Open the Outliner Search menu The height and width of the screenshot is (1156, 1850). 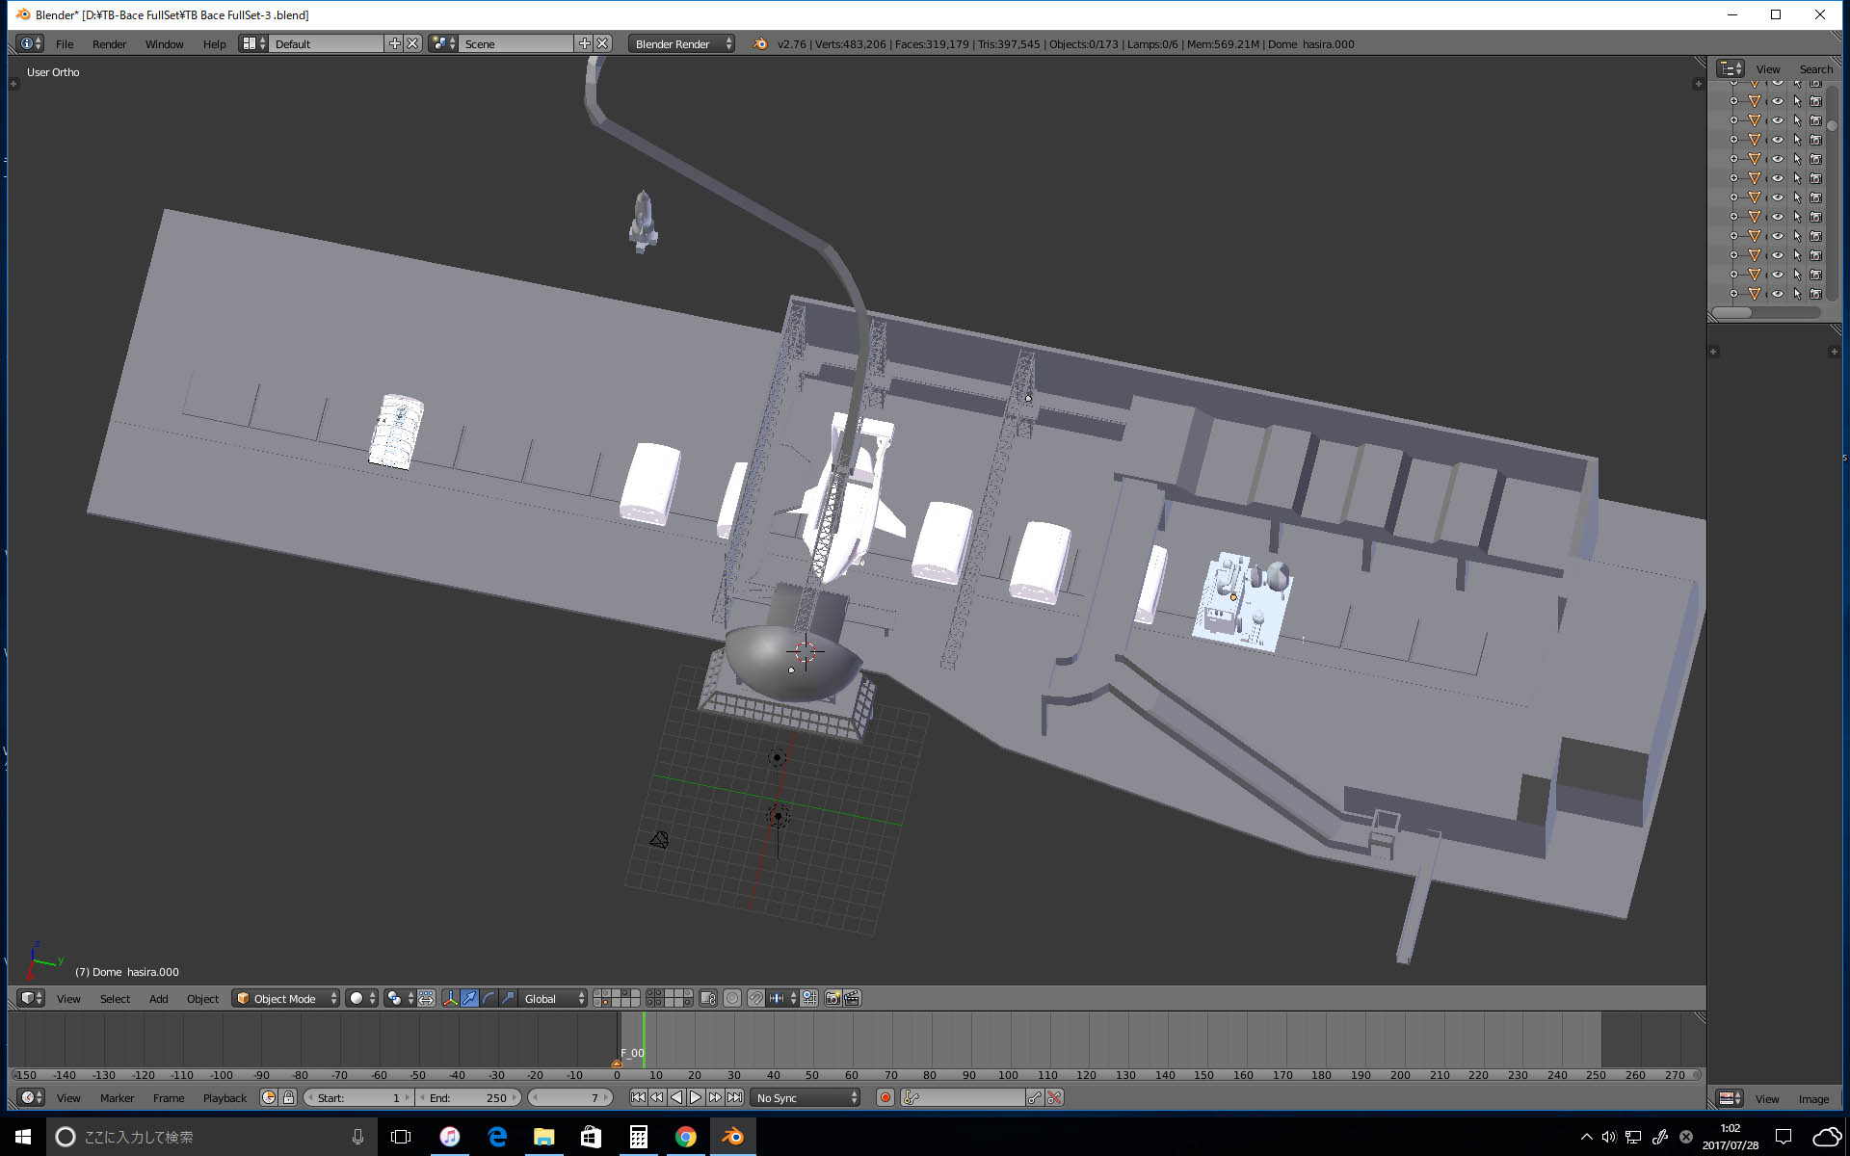pos(1815,68)
